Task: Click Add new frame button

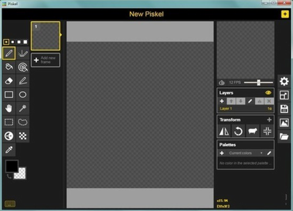Action: point(46,60)
